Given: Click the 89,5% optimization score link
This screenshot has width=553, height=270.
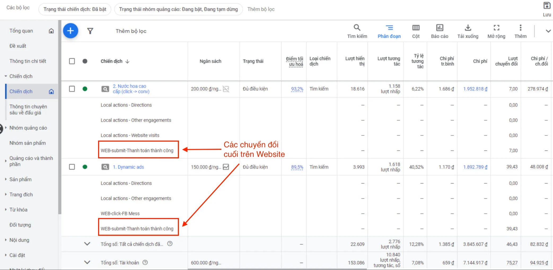Looking at the screenshot, I should coord(297,167).
